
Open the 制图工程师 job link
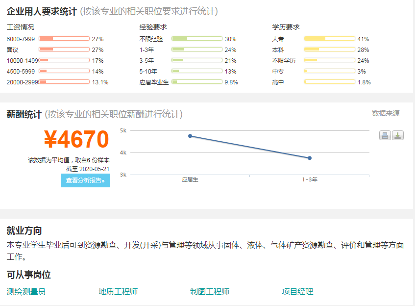pos(210,292)
